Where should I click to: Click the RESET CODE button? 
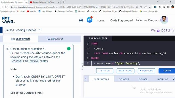click(126, 71)
